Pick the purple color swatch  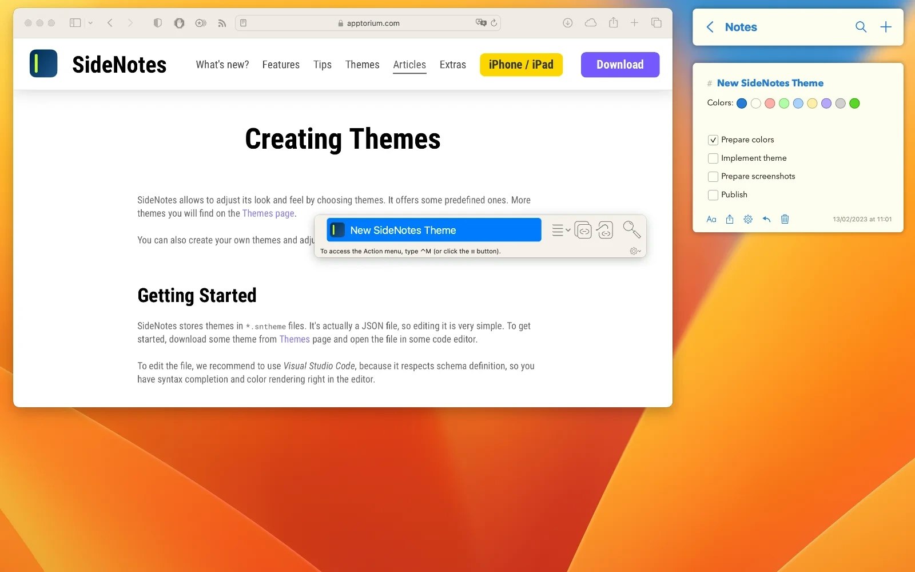(826, 104)
